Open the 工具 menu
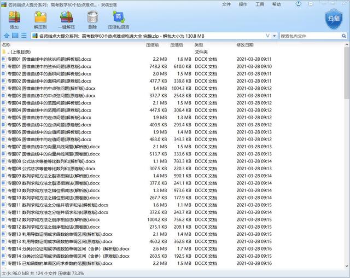The height and width of the screenshot is (278, 350). (260, 4)
